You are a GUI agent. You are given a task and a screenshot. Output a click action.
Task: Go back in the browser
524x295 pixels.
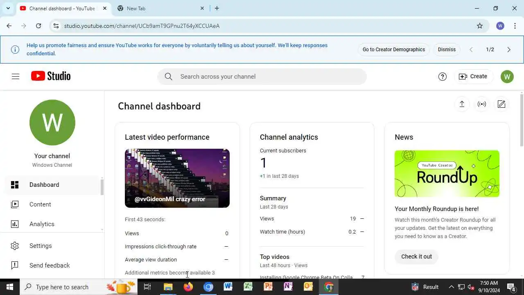coord(9,26)
